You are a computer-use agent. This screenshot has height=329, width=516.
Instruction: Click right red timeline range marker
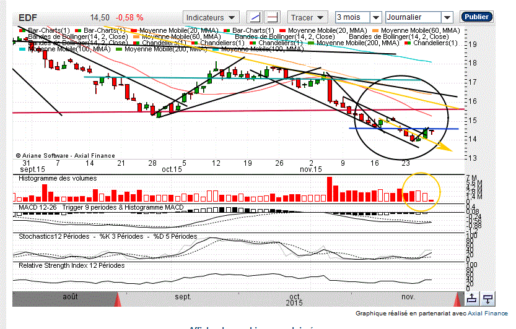[x=458, y=299]
